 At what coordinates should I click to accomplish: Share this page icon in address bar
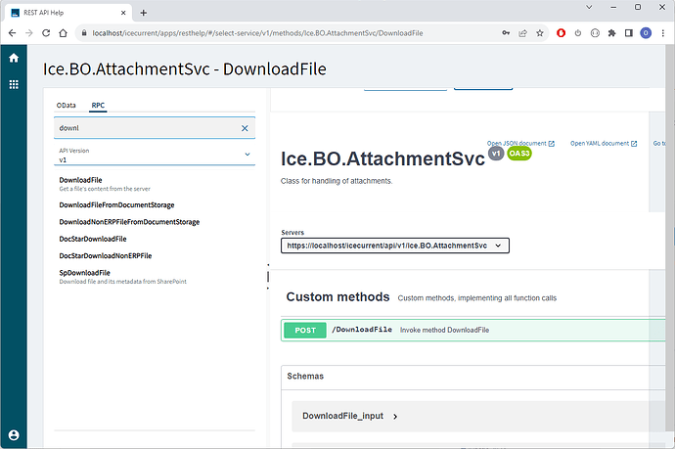point(522,33)
